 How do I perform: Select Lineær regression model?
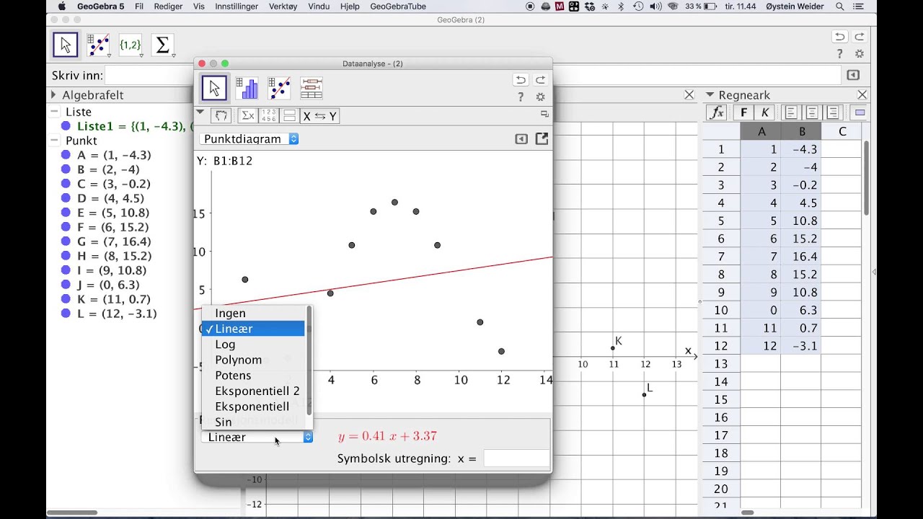(x=254, y=329)
